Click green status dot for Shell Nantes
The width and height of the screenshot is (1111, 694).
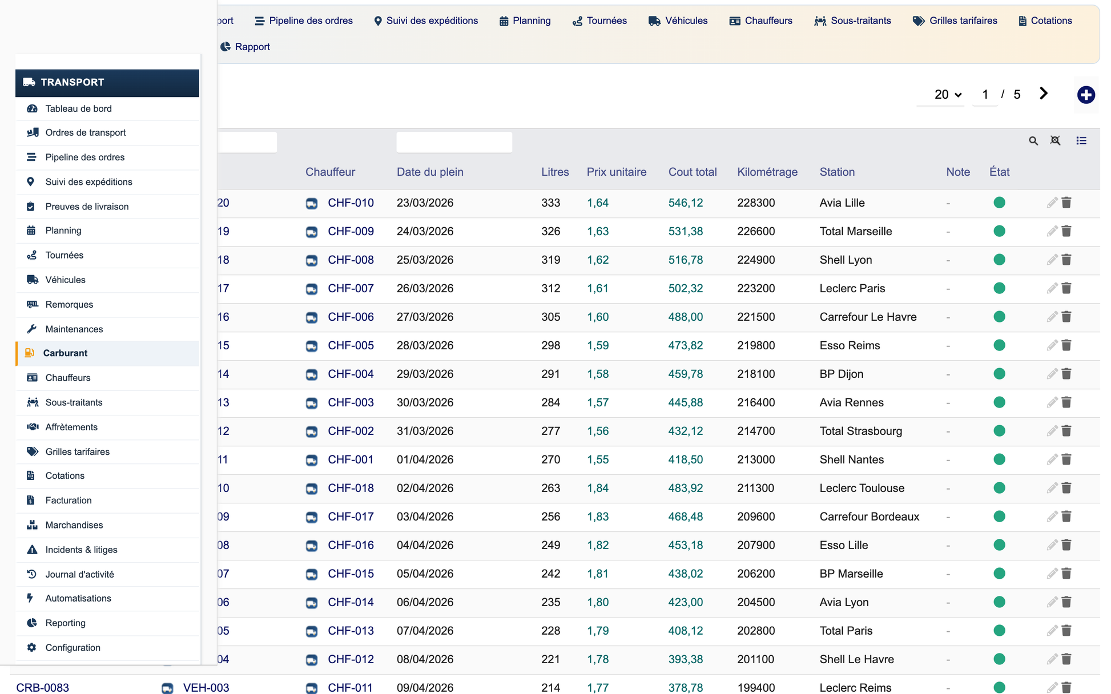point(999,459)
